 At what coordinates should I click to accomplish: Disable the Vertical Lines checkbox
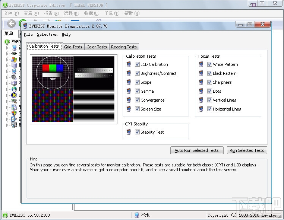(210, 100)
